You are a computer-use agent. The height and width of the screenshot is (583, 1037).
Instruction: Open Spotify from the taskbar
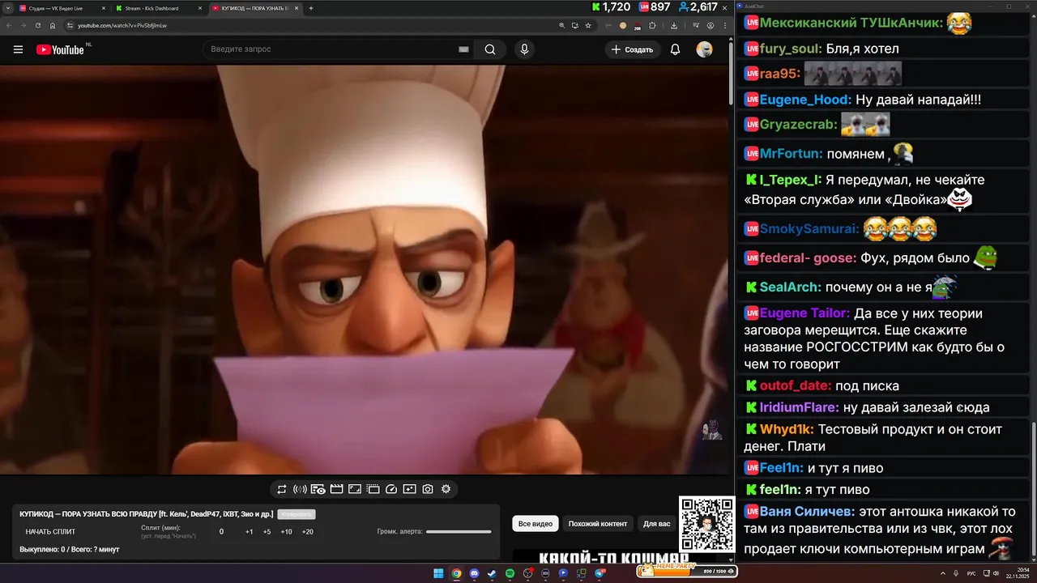pyautogui.click(x=510, y=573)
